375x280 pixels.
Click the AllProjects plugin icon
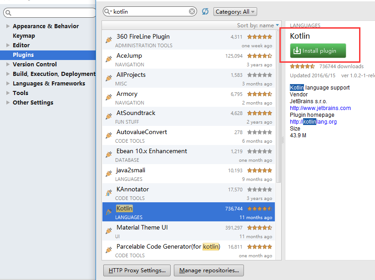[109, 78]
